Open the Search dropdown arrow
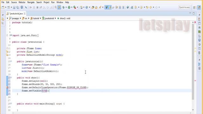The width and height of the screenshot is (203, 114). [x=103, y=7]
